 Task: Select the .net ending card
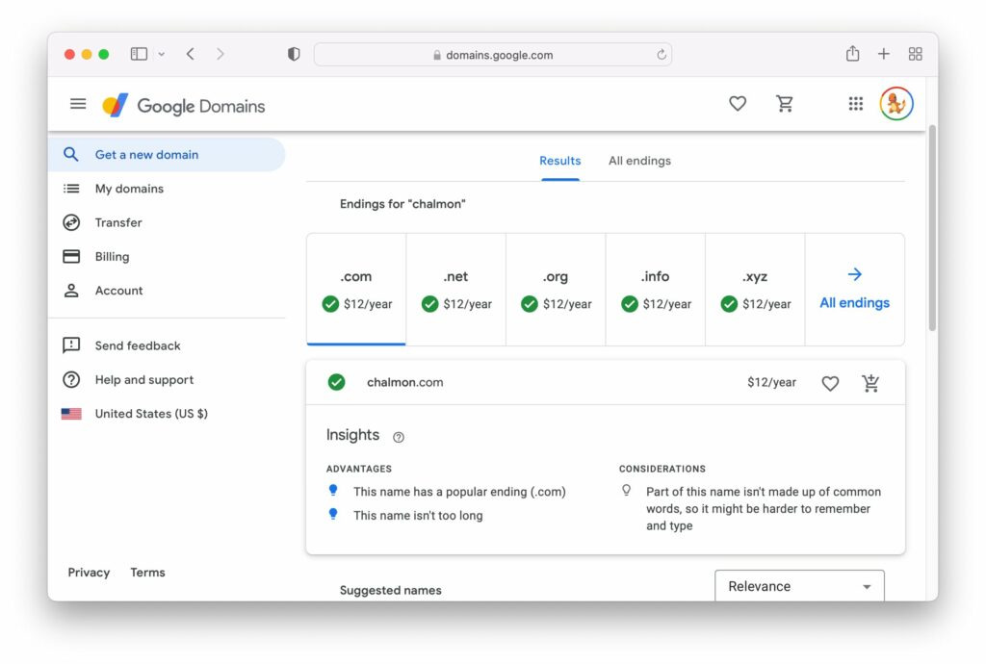click(455, 290)
